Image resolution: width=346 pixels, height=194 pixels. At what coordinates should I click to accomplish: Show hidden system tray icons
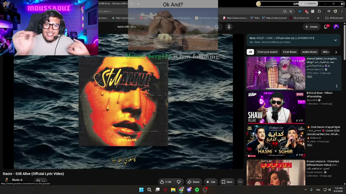306,190
